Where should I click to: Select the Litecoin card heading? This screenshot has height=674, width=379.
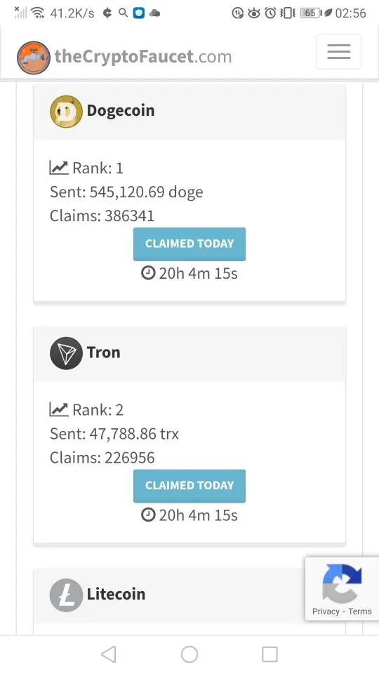point(116,595)
